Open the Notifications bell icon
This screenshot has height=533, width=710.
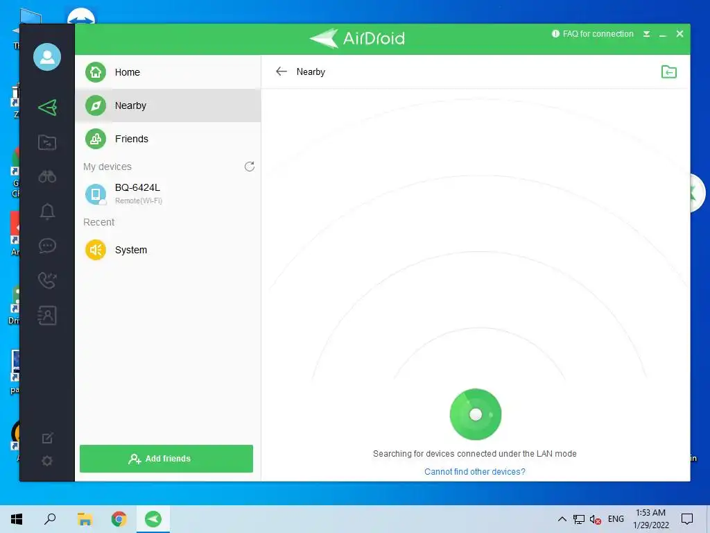tap(47, 211)
